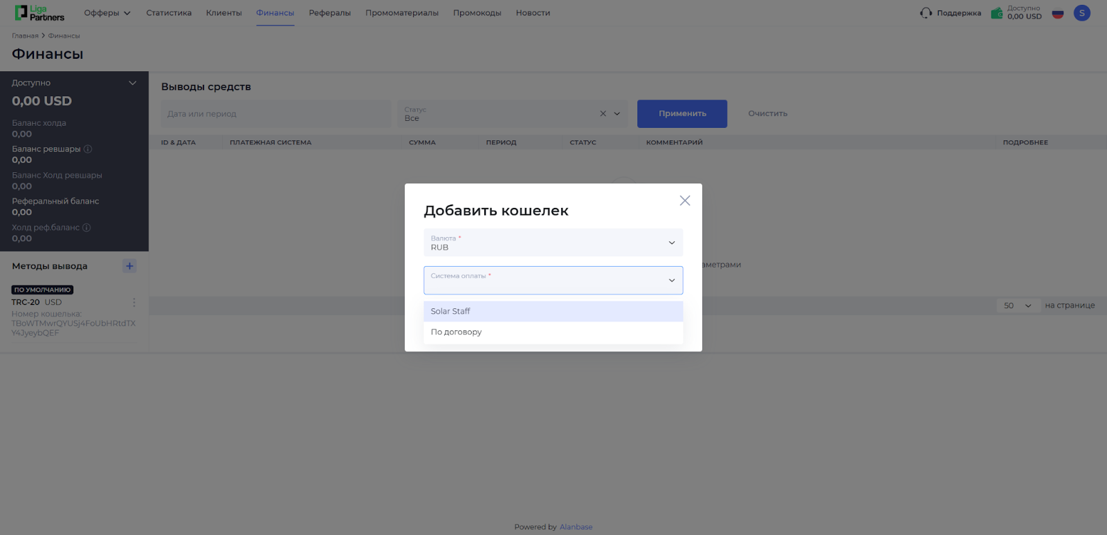The image size is (1107, 535).
Task: Open the Система оплаты dropdown
Action: pos(553,280)
